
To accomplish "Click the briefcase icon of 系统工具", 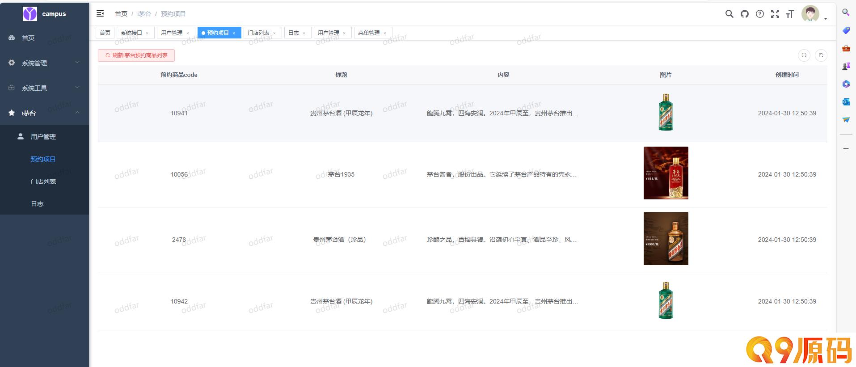I will [12, 88].
